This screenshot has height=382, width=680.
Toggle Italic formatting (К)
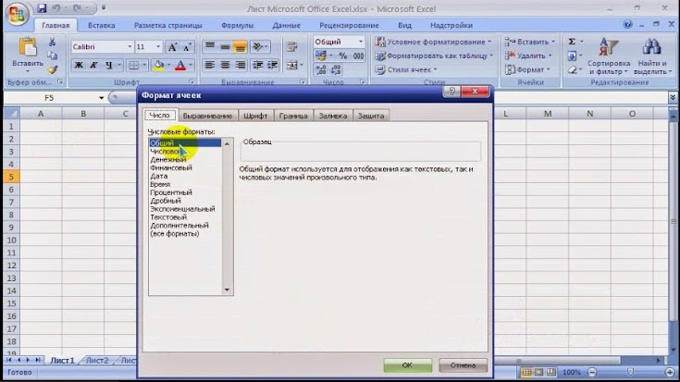pos(93,65)
